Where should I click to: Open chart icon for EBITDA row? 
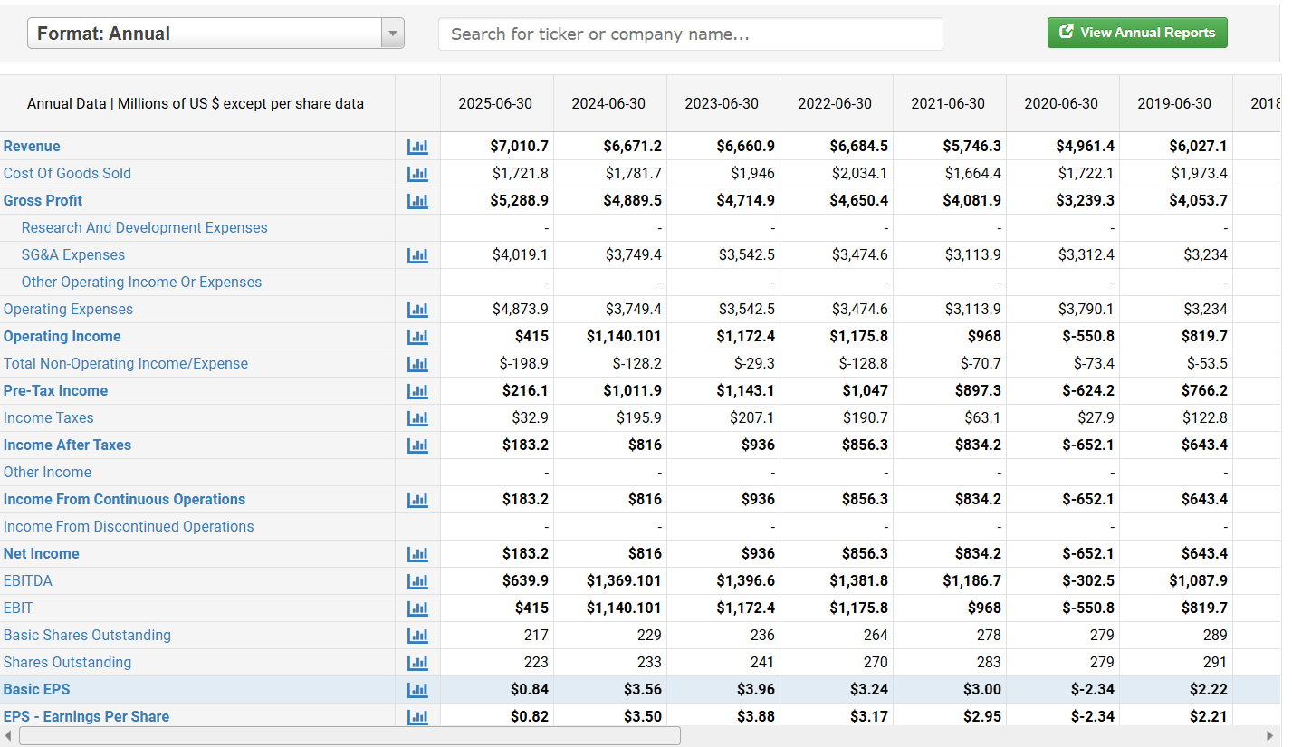(x=417, y=580)
